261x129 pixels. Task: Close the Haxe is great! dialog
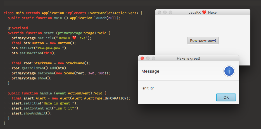tap(142, 58)
